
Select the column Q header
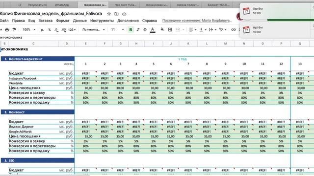click(300, 44)
